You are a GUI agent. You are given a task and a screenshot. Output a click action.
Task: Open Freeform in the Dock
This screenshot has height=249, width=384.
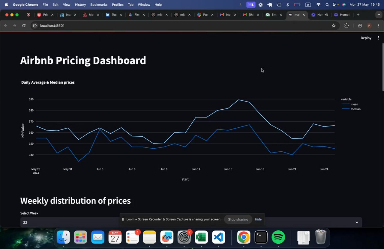coord(167,237)
